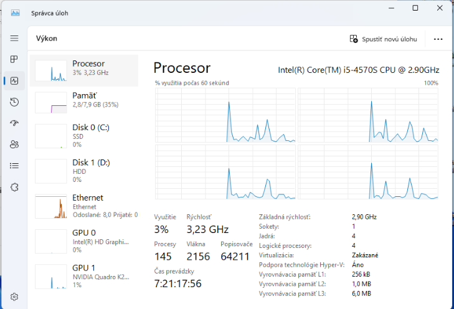This screenshot has width=454, height=309.
Task: Select the Ethernet entry
Action: click(84, 206)
